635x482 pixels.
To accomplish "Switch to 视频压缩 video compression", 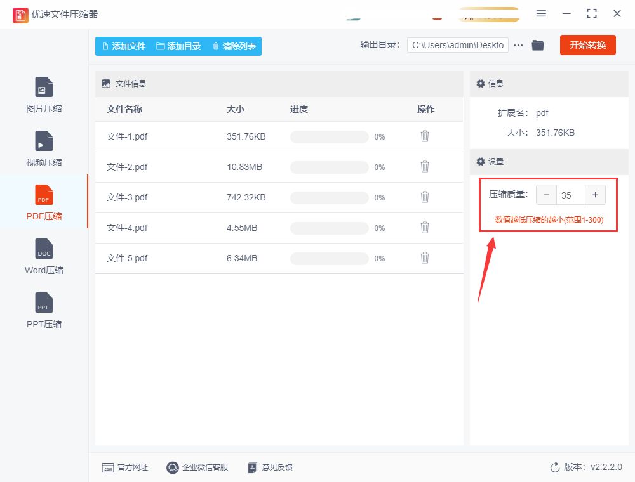I will pos(44,148).
